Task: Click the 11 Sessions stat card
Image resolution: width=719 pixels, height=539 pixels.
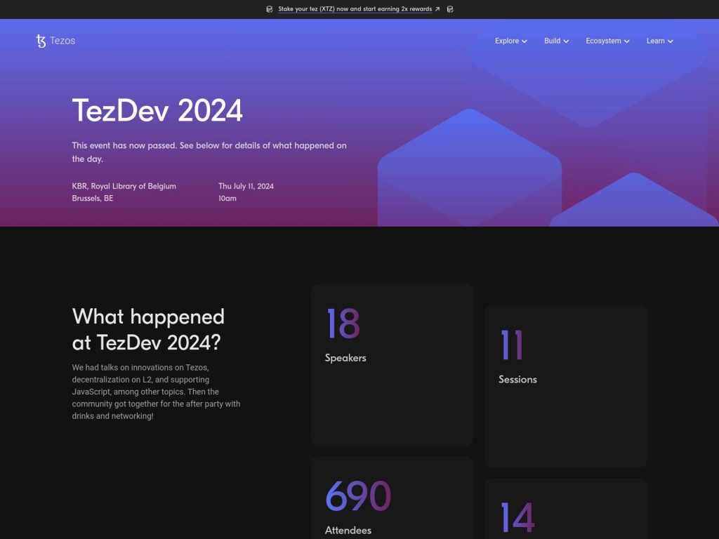Action: pos(565,385)
